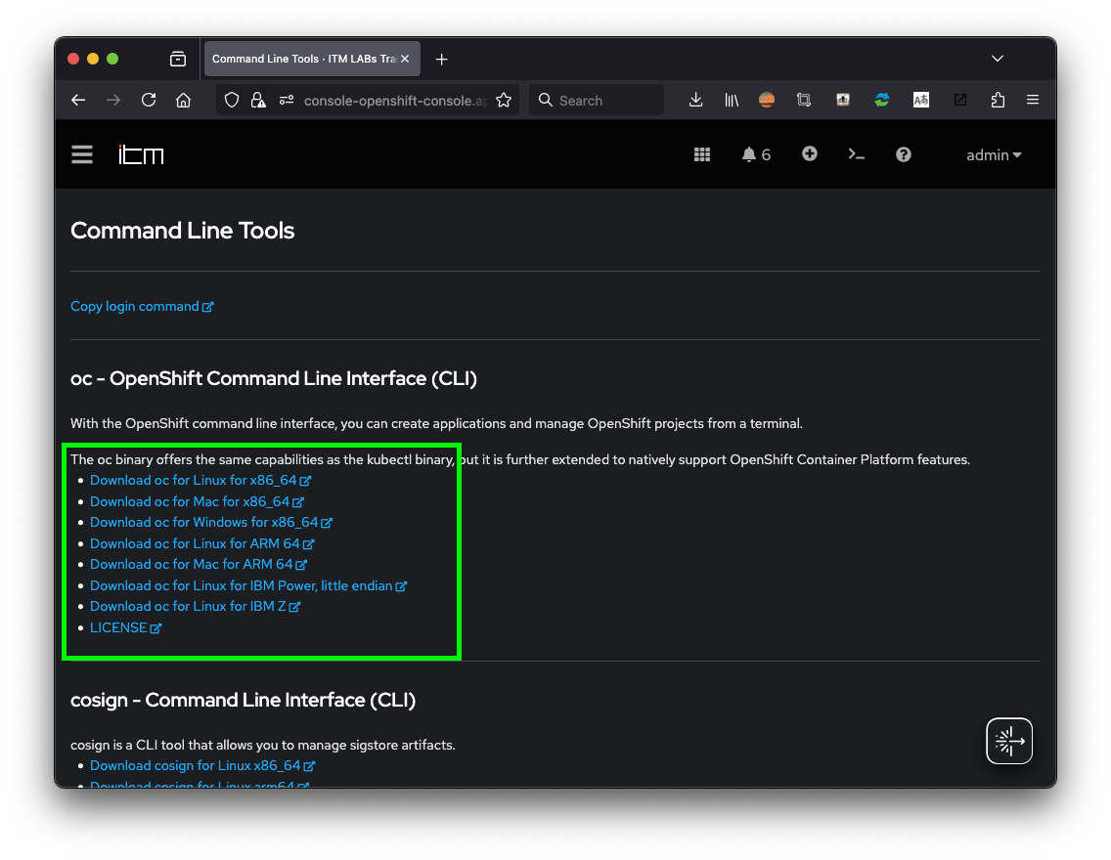The image size is (1111, 860).
Task: Click the shield tracking protection icon
Action: click(x=232, y=101)
